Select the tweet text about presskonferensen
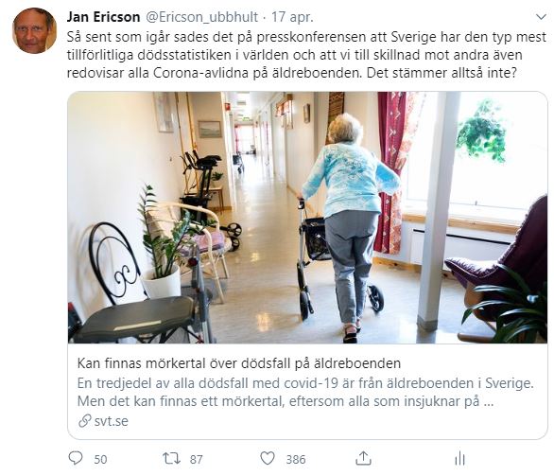Image resolution: width=554 pixels, height=476 pixels. tap(306, 55)
